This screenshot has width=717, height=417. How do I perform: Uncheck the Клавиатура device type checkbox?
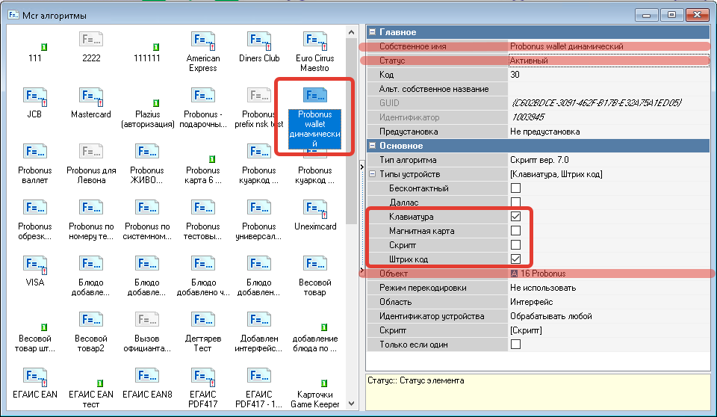tap(515, 217)
